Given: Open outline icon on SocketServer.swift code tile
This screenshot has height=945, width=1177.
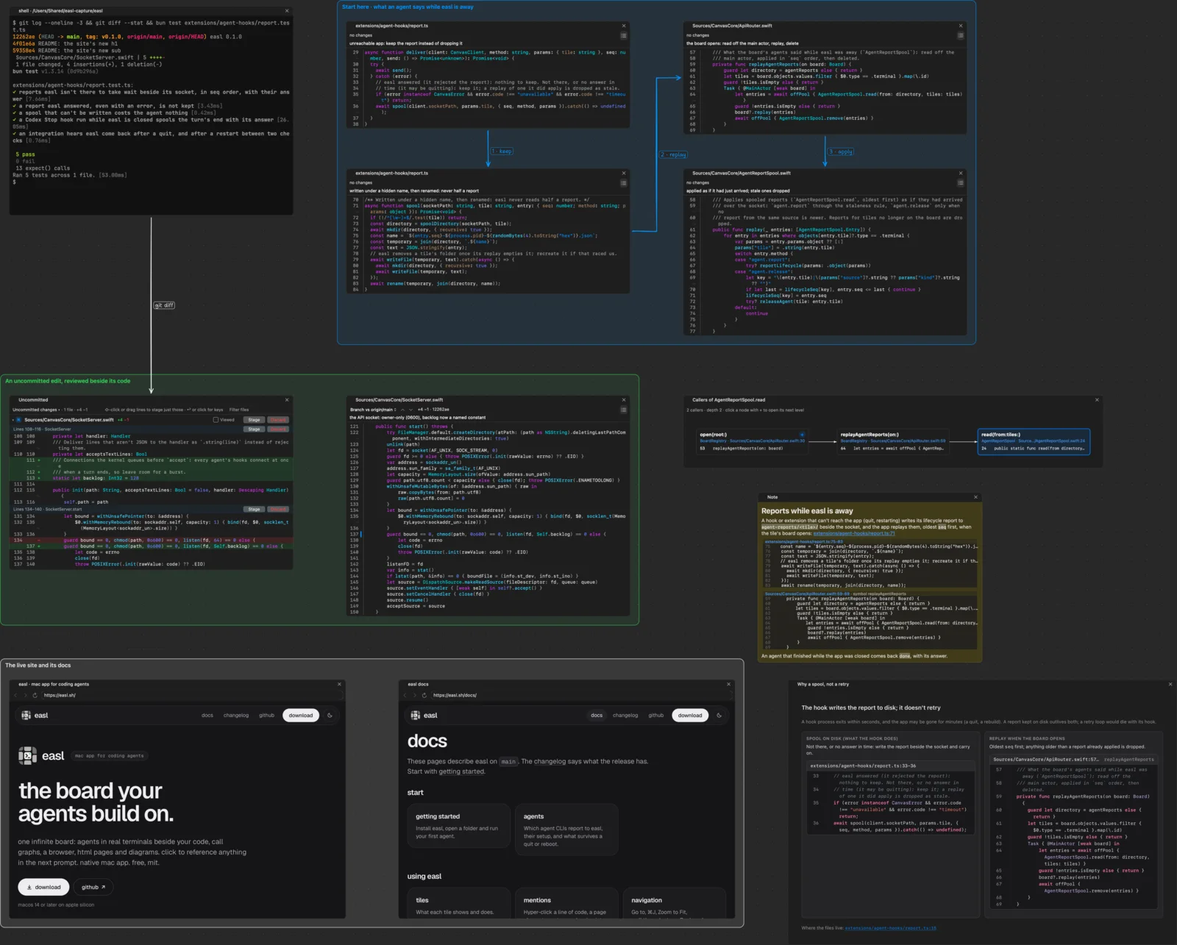Looking at the screenshot, I should click(x=623, y=410).
